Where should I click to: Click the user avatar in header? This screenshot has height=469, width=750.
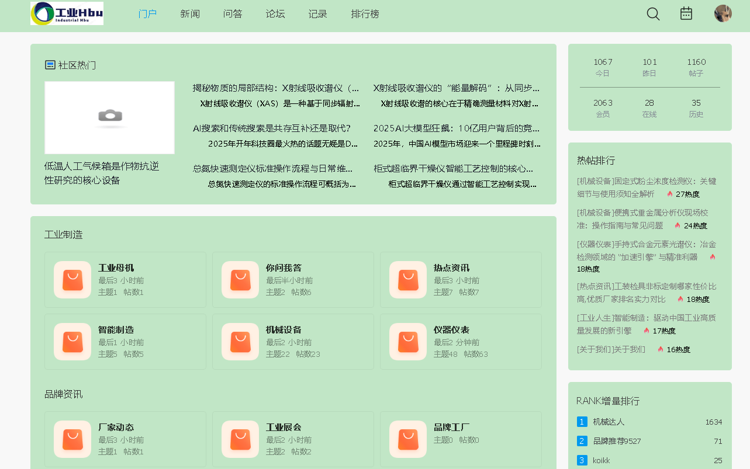[x=723, y=13]
